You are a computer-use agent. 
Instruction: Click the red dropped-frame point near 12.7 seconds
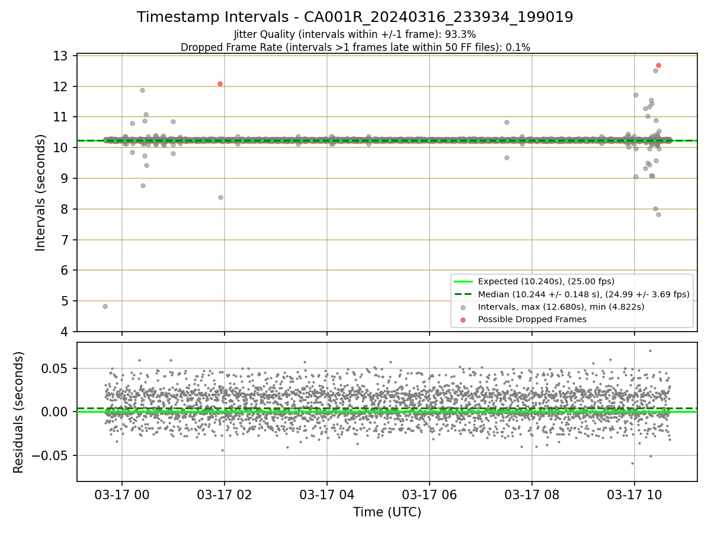coord(658,65)
